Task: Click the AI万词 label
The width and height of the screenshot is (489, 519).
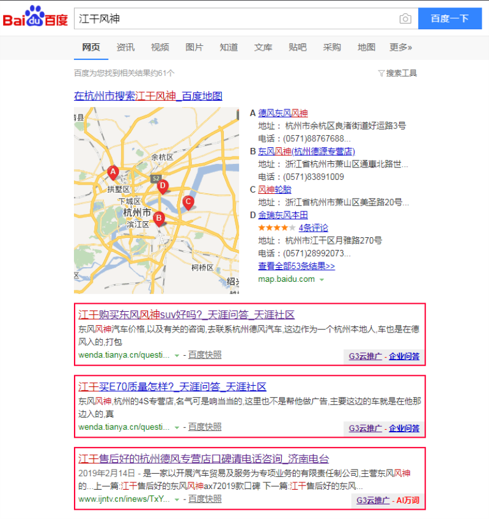Action: pos(408,501)
